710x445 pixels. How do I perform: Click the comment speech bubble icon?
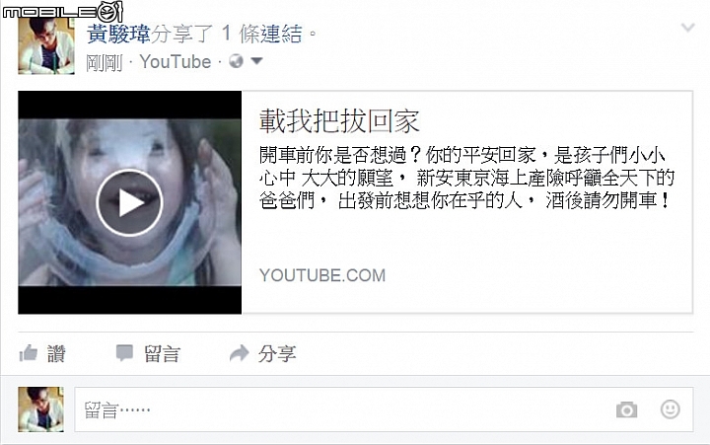(124, 353)
